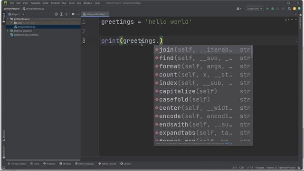
Task: Open the Python Console tool window
Action: click(x=107, y=164)
